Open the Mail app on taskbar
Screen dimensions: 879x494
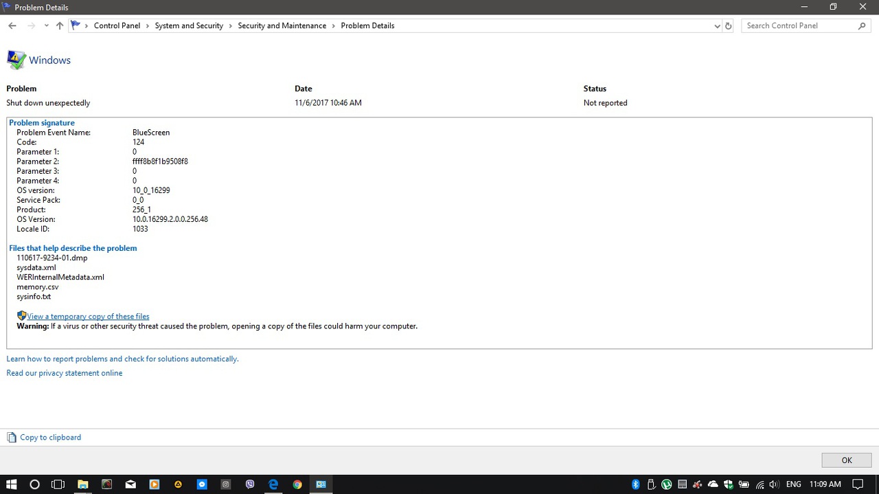point(130,484)
